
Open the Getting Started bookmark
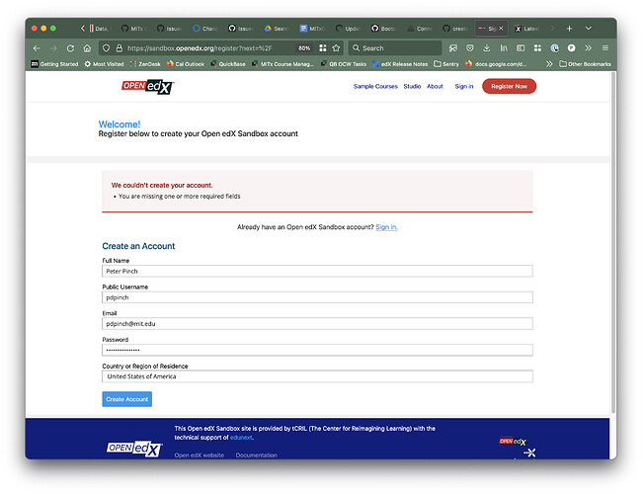coord(54,64)
